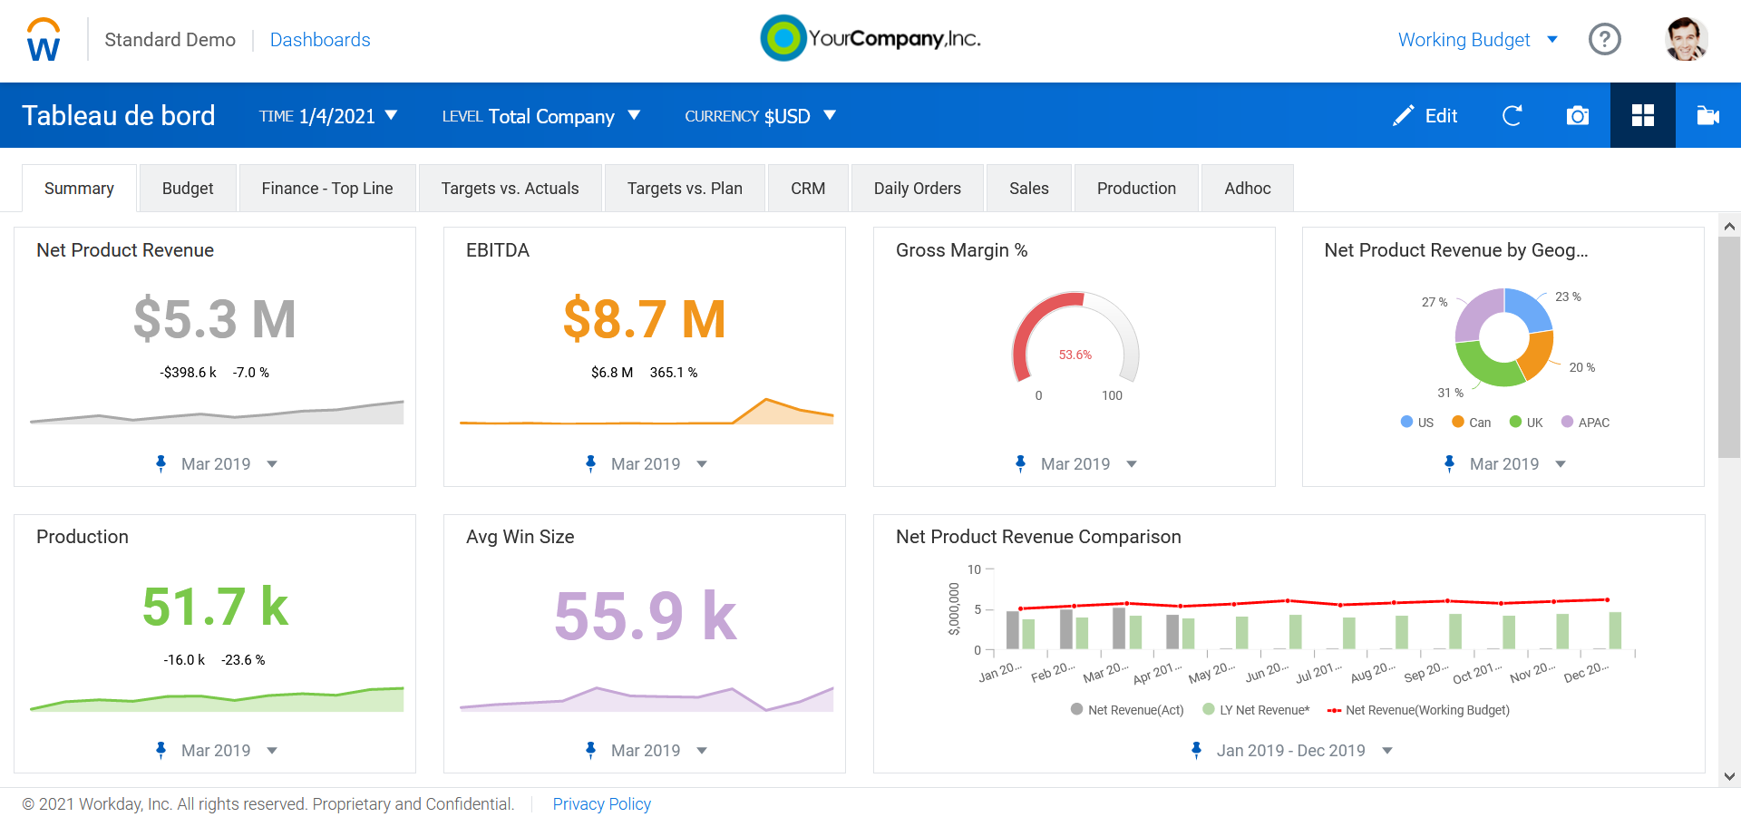The width and height of the screenshot is (1741, 817).
Task: Open the Privacy Policy link
Action: pyautogui.click(x=602, y=804)
